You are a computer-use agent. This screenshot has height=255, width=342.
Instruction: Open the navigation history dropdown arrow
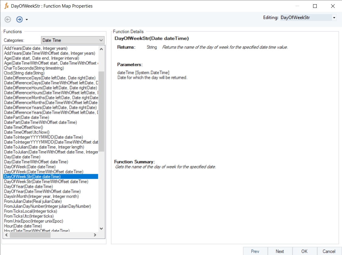[x=27, y=20]
